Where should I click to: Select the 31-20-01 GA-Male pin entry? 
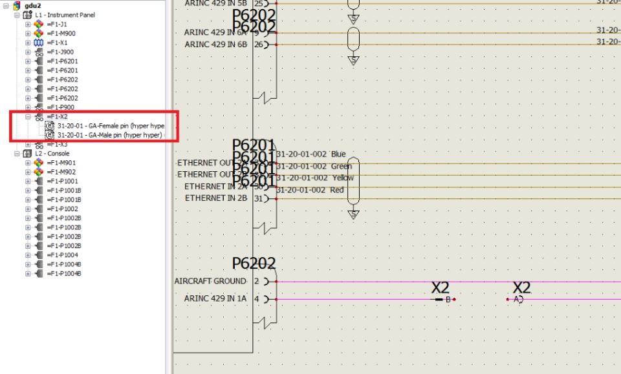coord(111,135)
